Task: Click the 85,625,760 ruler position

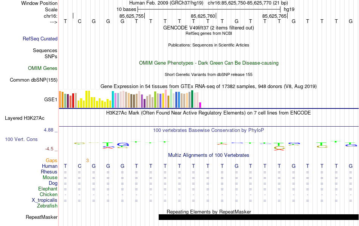Action: (x=203, y=16)
